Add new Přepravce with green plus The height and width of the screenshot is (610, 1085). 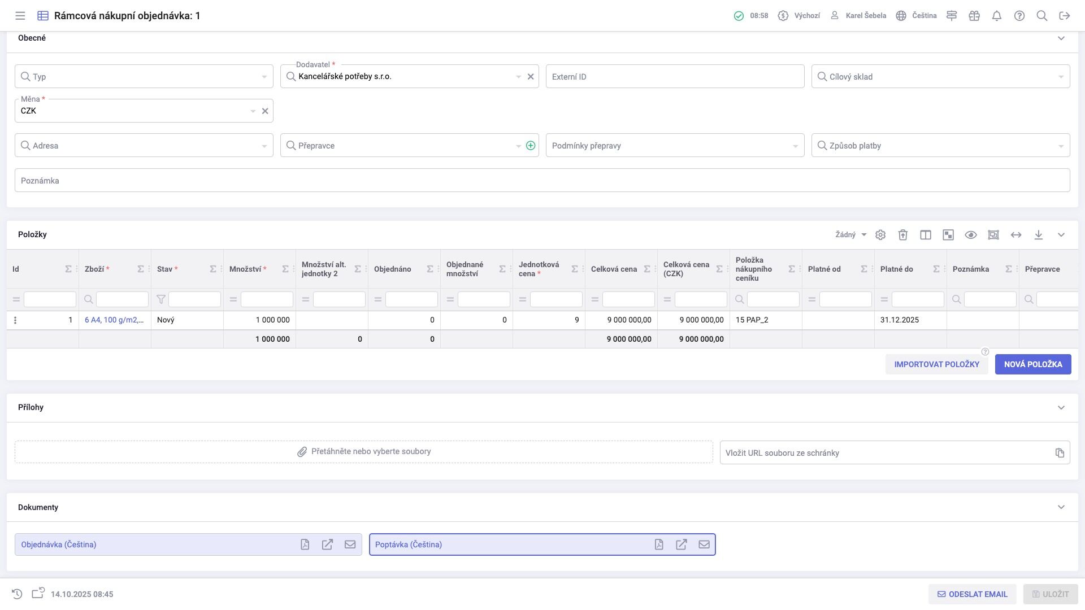tap(531, 146)
